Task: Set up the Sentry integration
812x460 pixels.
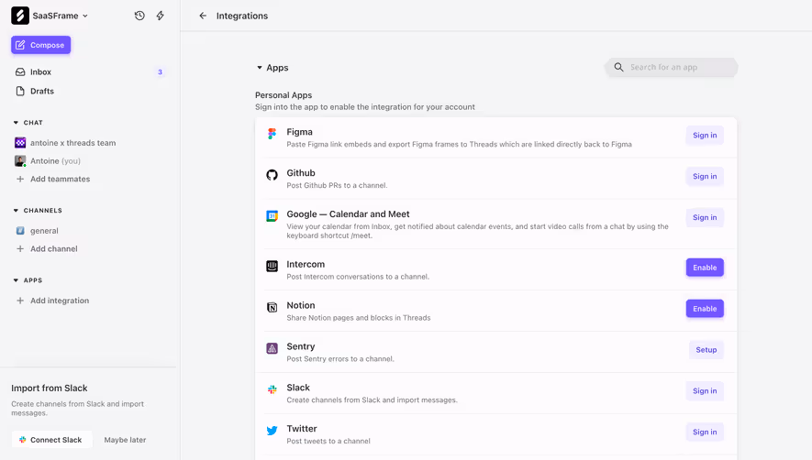Action: [x=706, y=350]
